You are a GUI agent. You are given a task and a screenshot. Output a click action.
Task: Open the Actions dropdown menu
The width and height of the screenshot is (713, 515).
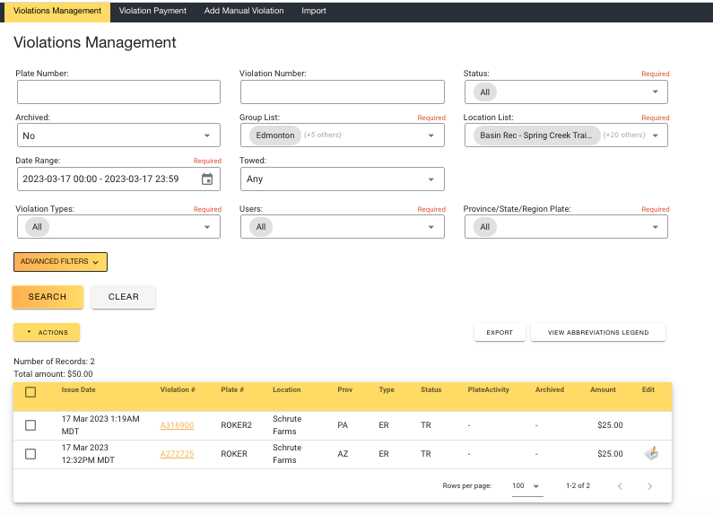tap(47, 332)
